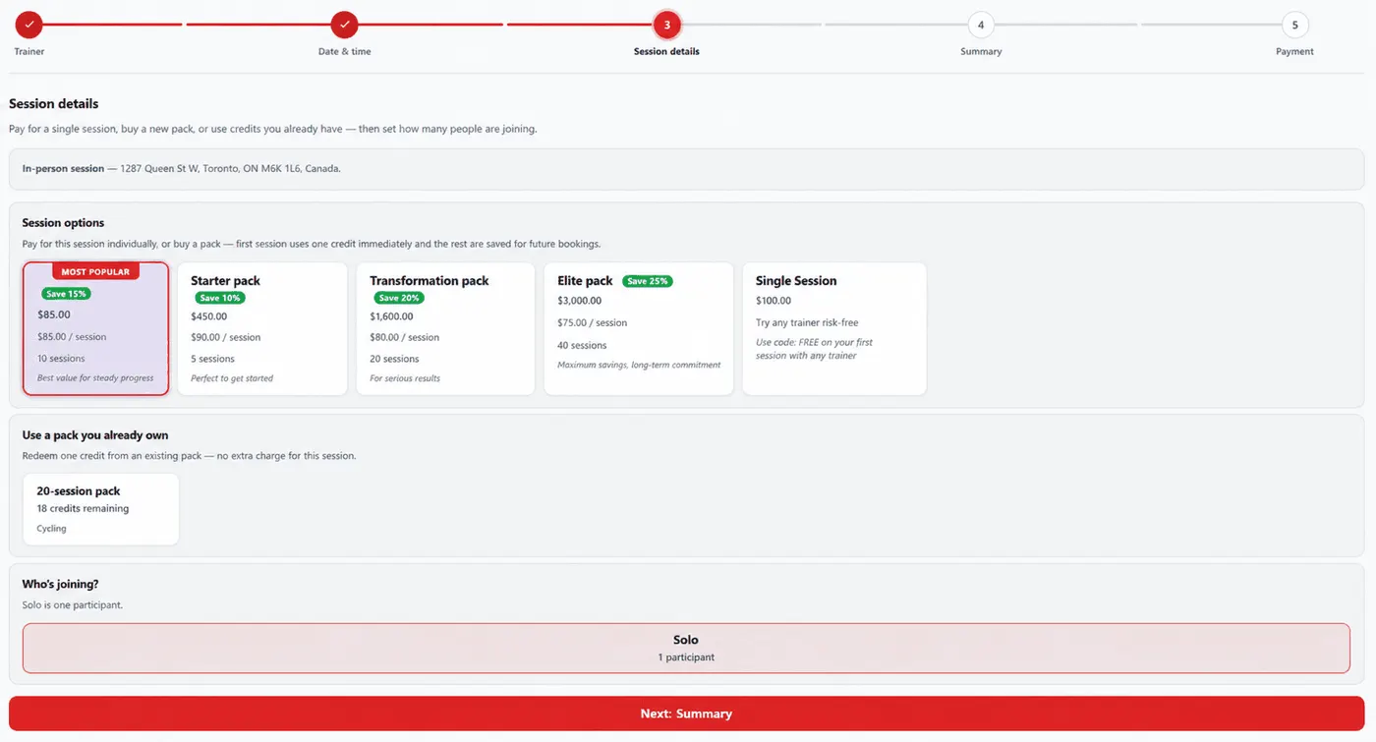Click step 3 Session details circle

[666, 25]
